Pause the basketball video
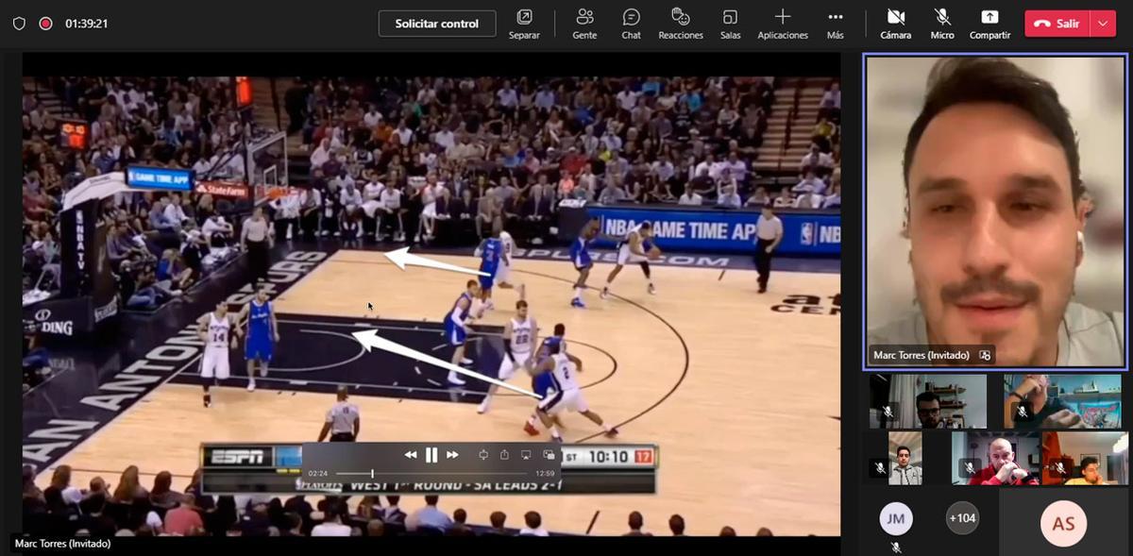Screen dimensions: 1133x556 click(431, 455)
